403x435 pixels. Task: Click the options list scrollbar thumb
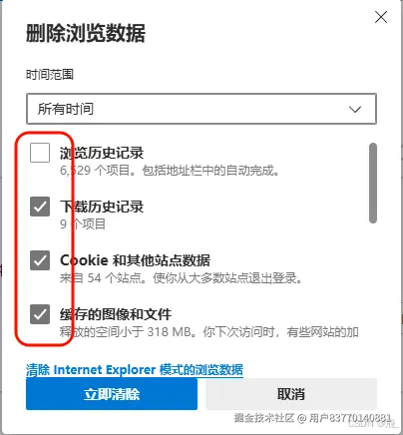tap(373, 183)
